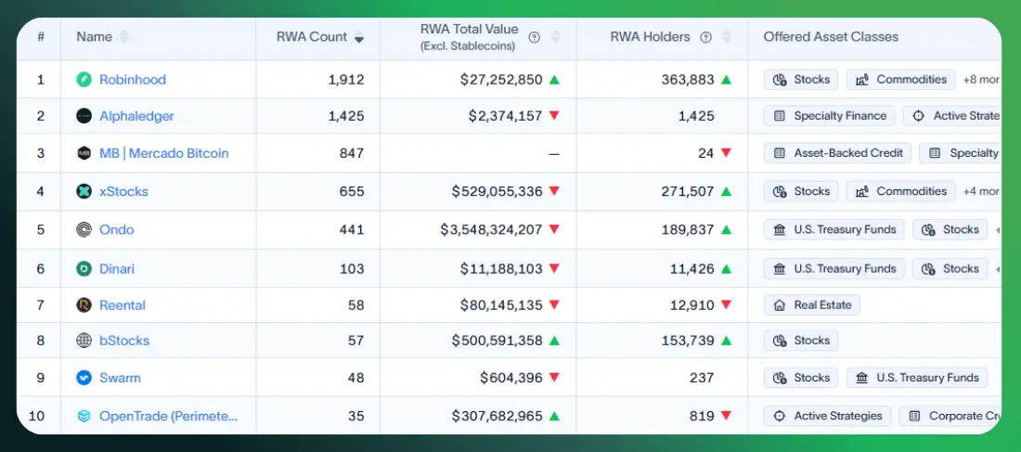Image resolution: width=1021 pixels, height=452 pixels.
Task: Click Active Strategies tag in Alphaledger row
Action: pyautogui.click(x=952, y=116)
